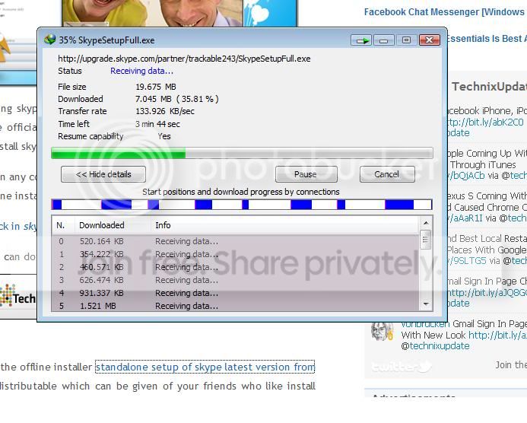Viewport: 527px width, 423px height.
Task: Maximize the SkypeSetupFull.exe download dialog
Action: pyautogui.click(x=406, y=40)
